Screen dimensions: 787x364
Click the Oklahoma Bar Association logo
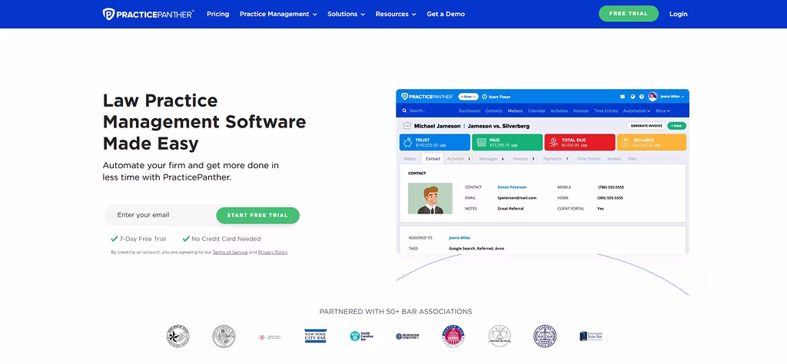pos(407,336)
